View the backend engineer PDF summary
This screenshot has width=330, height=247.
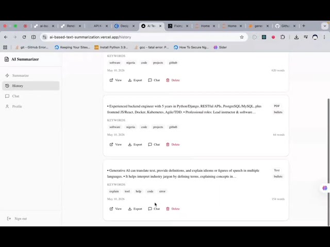click(115, 145)
